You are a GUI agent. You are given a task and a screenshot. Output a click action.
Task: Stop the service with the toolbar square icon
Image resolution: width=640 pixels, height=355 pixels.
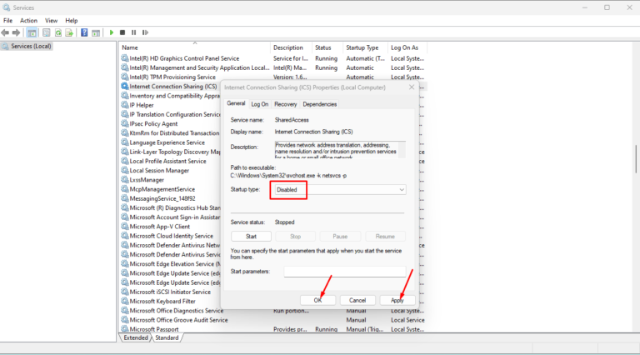coord(122,32)
